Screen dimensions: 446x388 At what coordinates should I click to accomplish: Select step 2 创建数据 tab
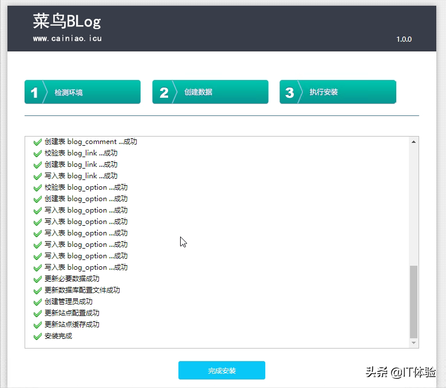(210, 92)
